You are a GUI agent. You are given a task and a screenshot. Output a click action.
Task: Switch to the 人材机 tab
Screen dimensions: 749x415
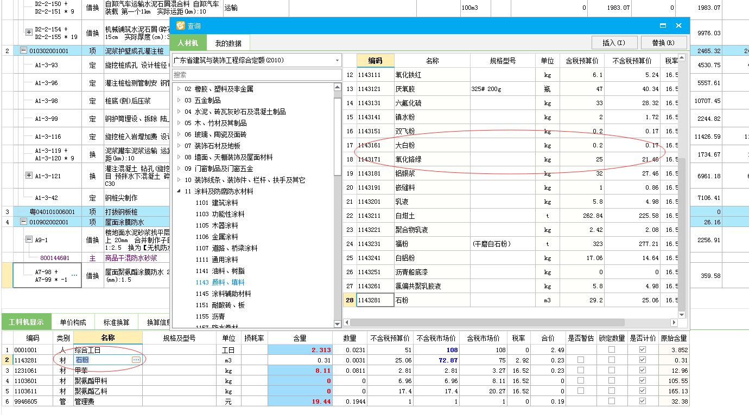(188, 43)
